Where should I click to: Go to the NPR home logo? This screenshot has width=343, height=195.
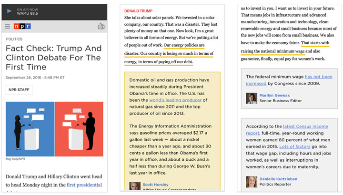coord(22,26)
